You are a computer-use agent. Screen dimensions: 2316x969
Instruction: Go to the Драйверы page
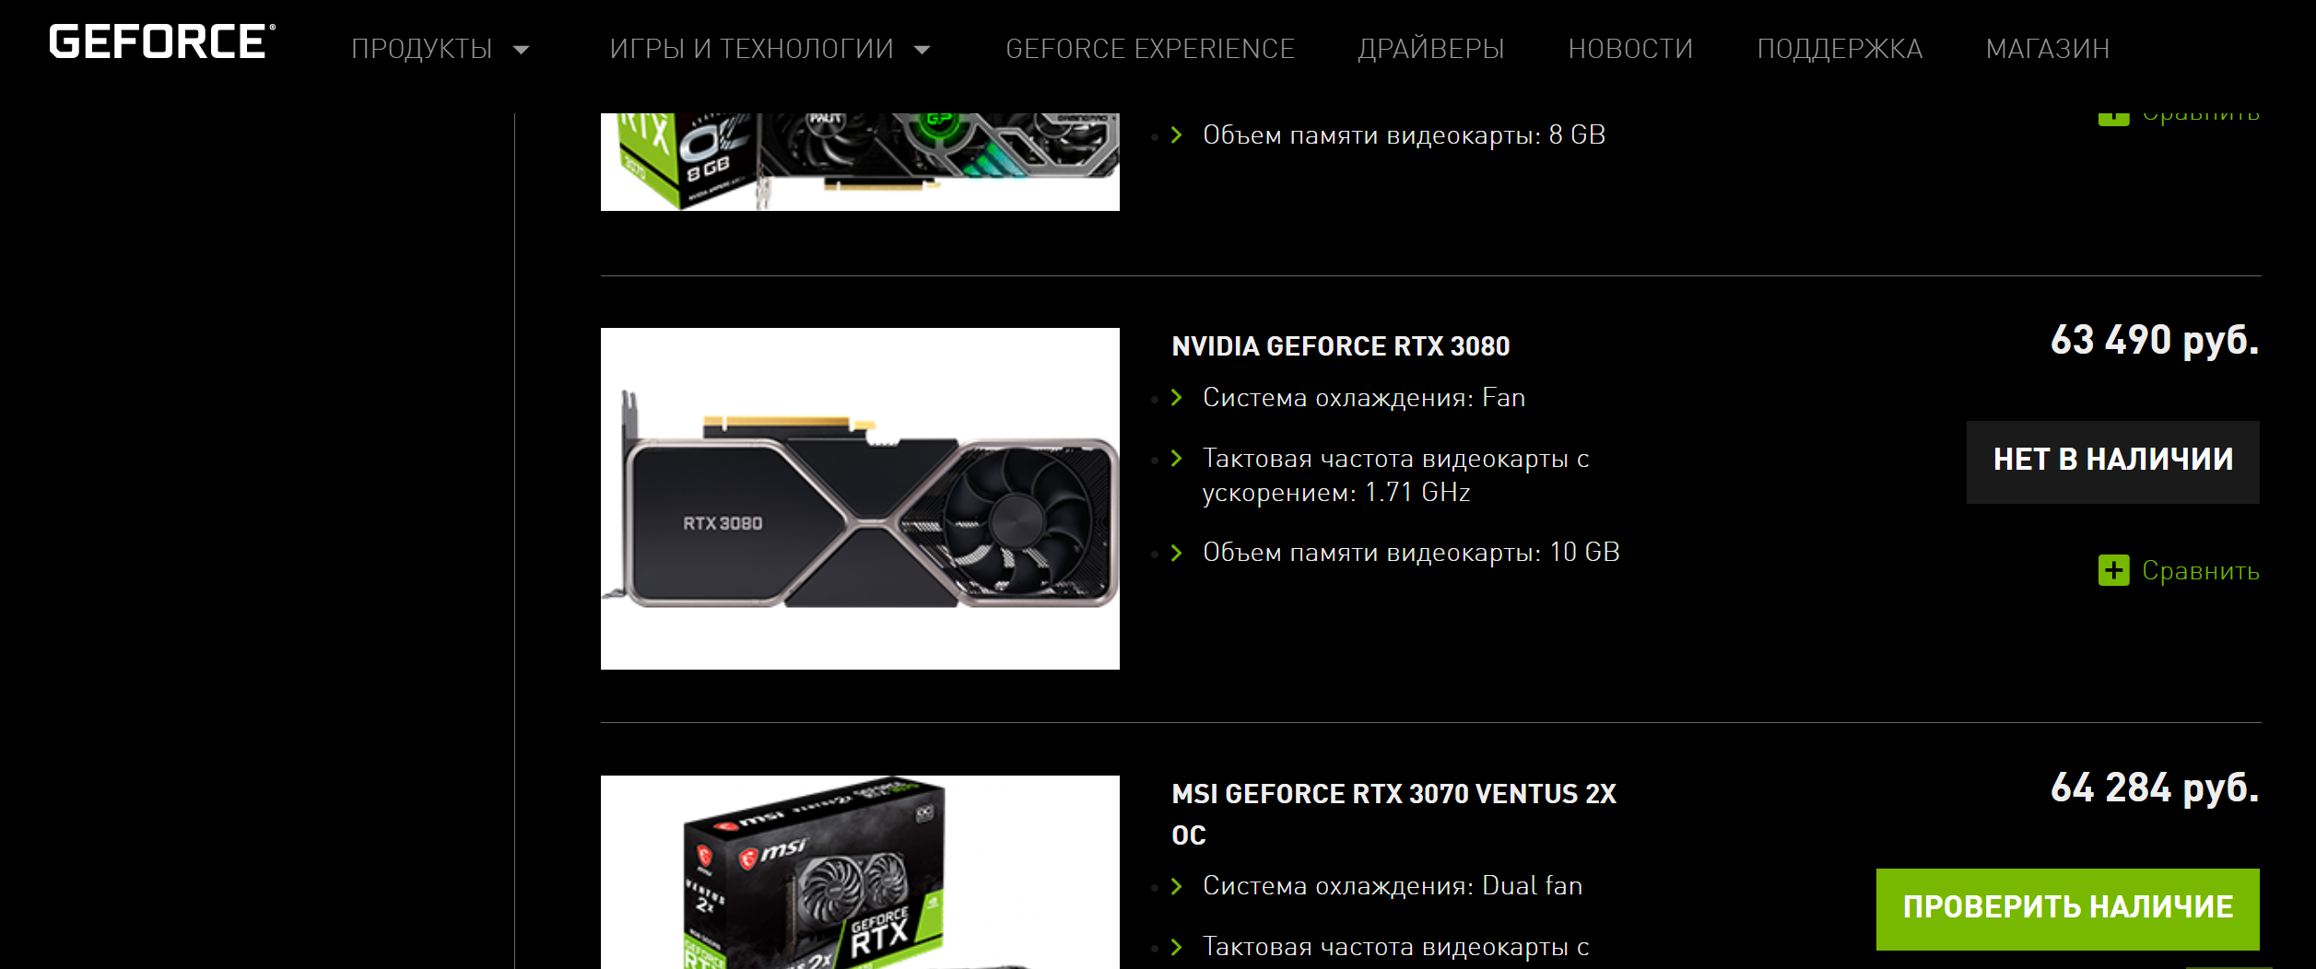pyautogui.click(x=1431, y=49)
